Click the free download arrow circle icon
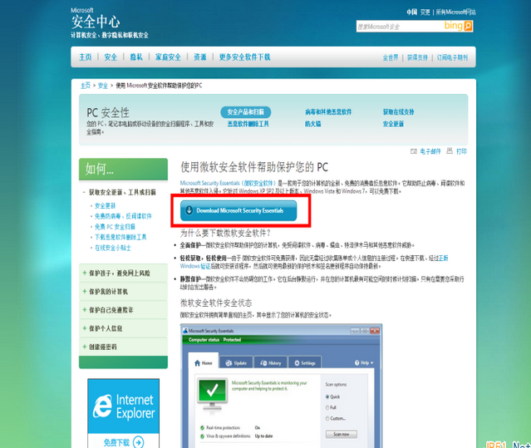The width and height of the screenshot is (531, 448). tap(138, 442)
